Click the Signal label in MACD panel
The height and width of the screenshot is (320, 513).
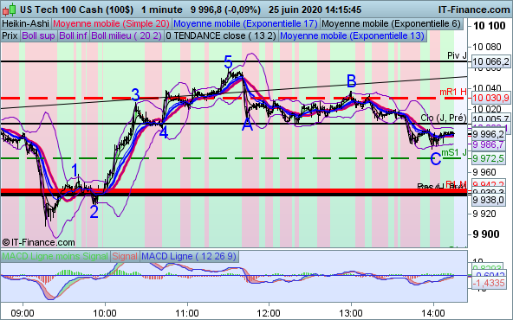[x=125, y=256]
